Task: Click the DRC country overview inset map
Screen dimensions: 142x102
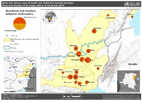Action: pyautogui.click(x=129, y=81)
